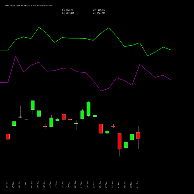Select the low value L: 24.10

pyautogui.click(x=99, y=13)
